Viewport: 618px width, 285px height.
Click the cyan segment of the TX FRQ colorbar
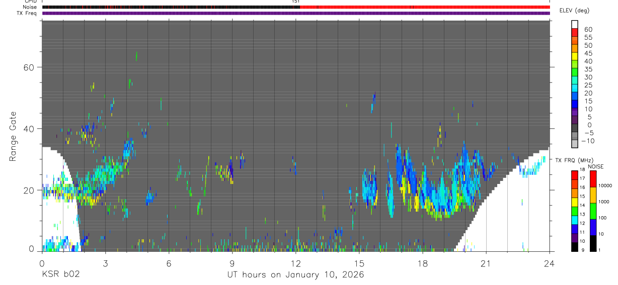point(575,220)
